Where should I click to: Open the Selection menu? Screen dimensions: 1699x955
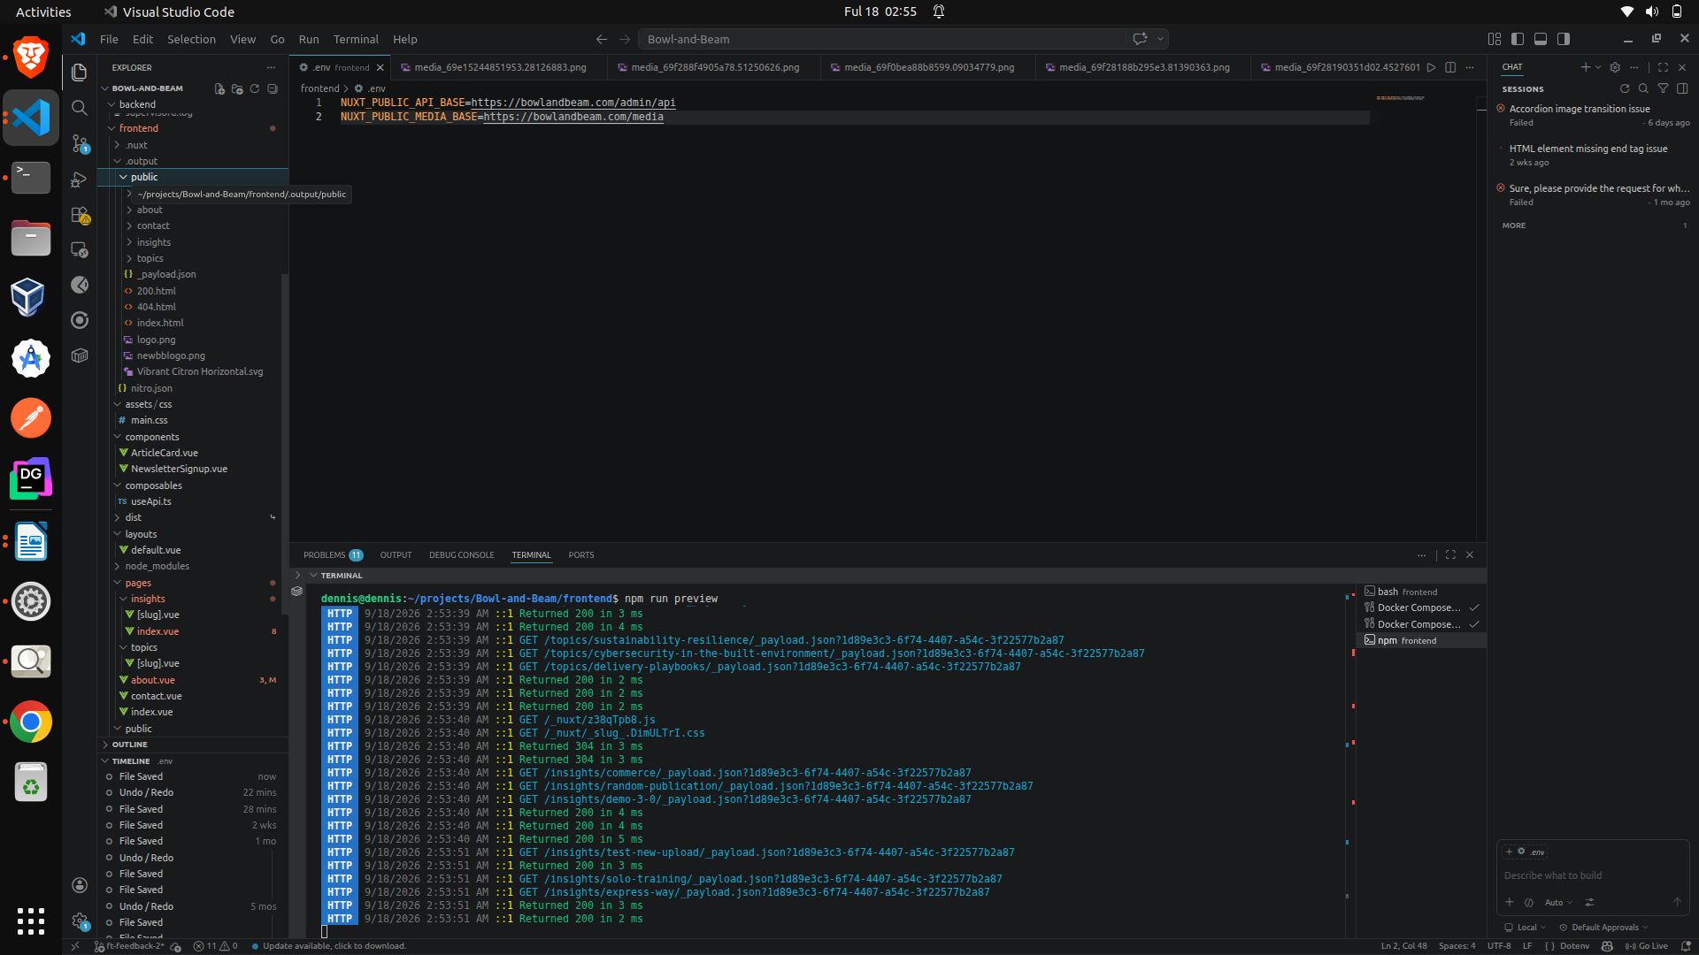[191, 39]
